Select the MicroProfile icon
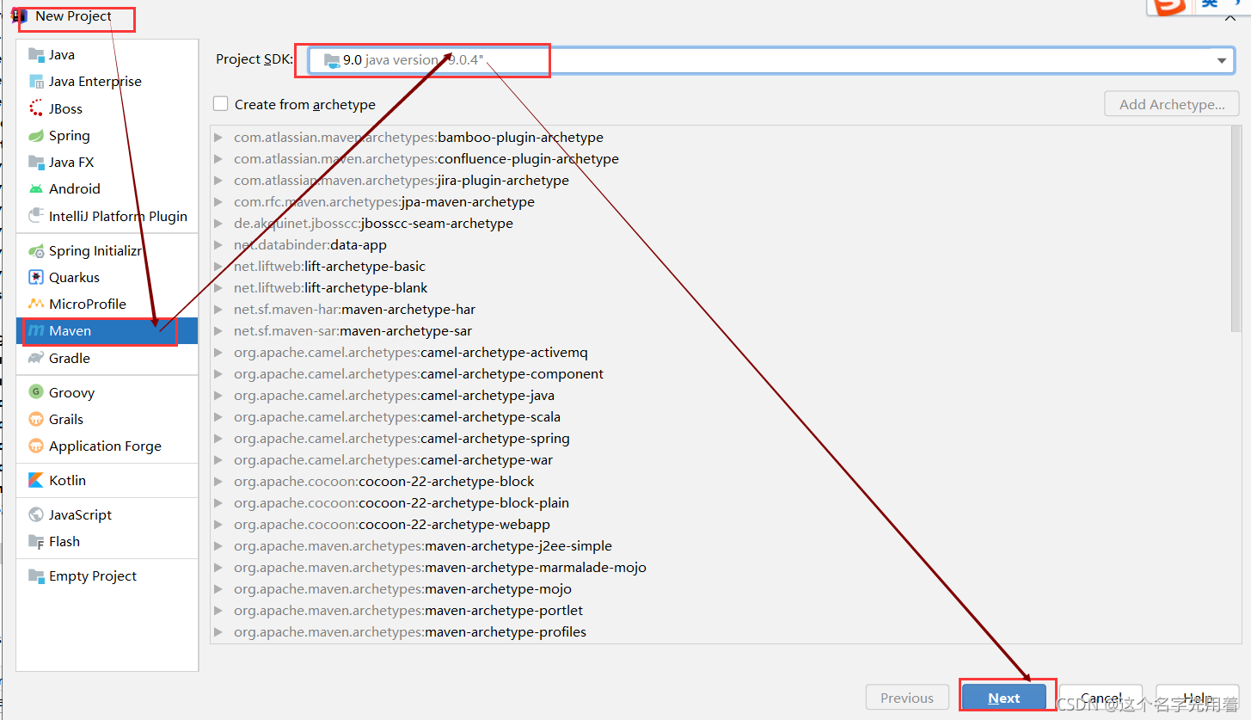Image resolution: width=1251 pixels, height=720 pixels. click(36, 305)
